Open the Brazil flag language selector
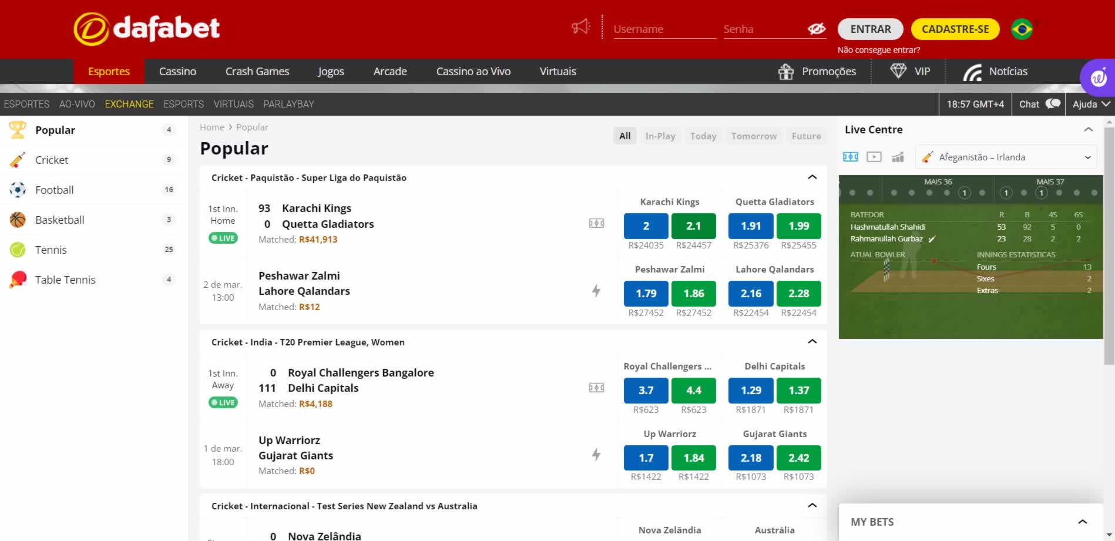 coord(1022,29)
